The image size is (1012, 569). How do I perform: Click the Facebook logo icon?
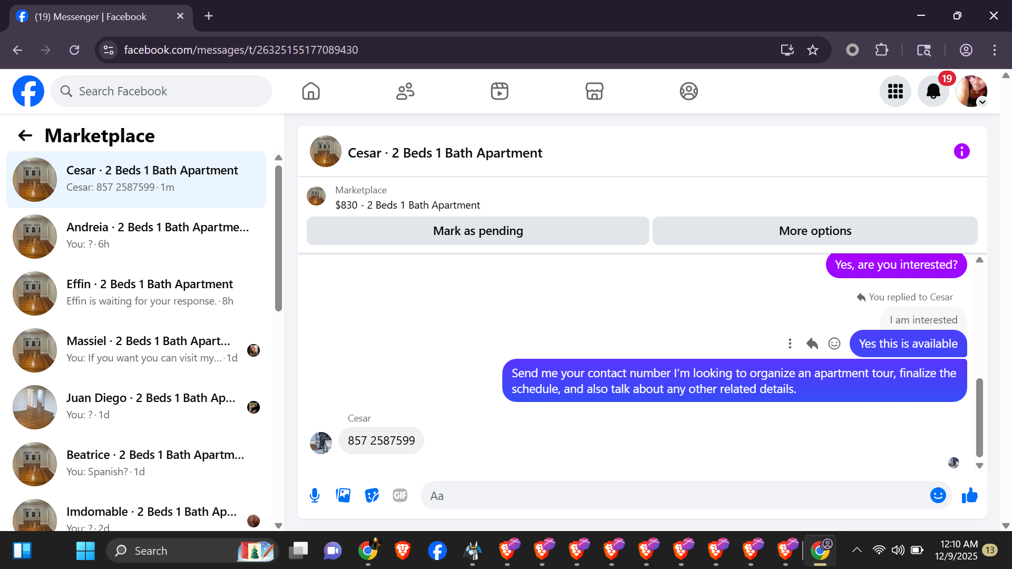28,91
